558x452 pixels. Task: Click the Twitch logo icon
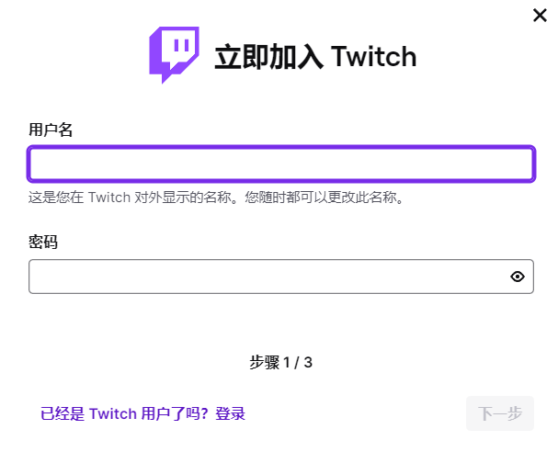pos(174,55)
